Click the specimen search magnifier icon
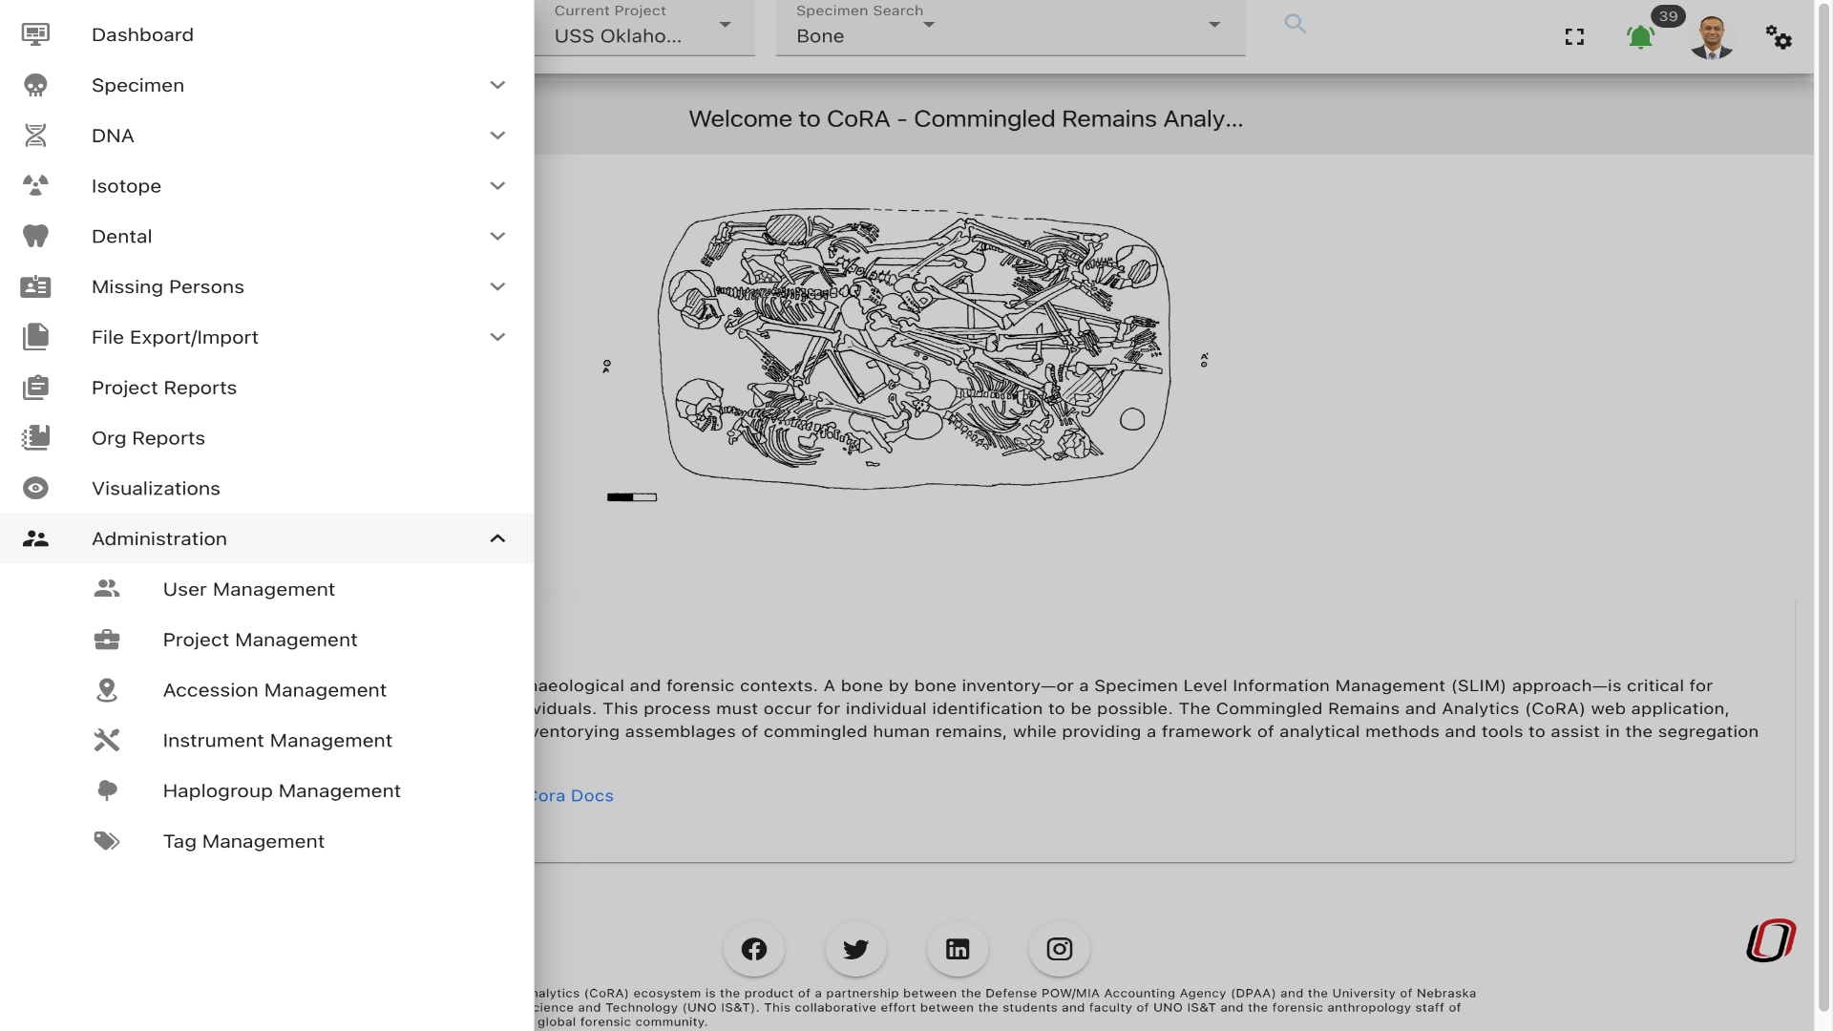 click(1296, 24)
